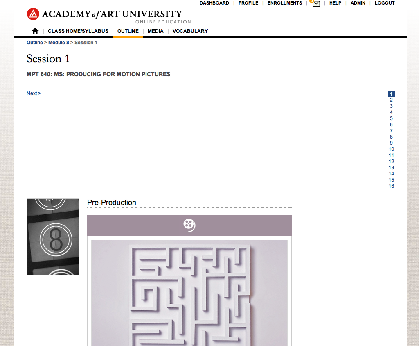Open the Admin menu item
The height and width of the screenshot is (346, 419).
coord(358,3)
